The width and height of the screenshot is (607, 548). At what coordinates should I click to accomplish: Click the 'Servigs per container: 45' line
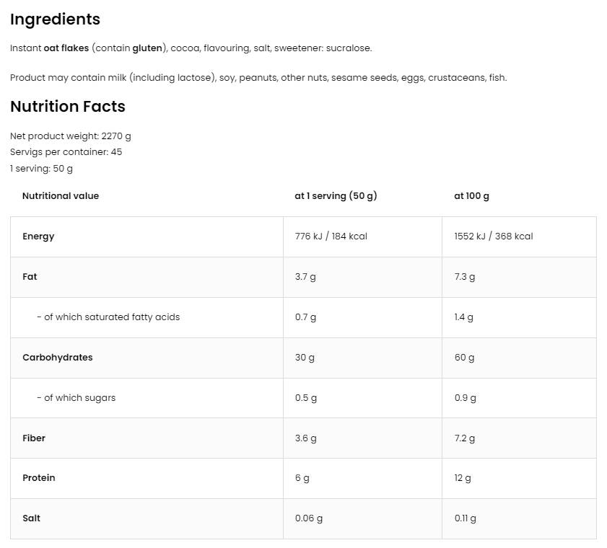(66, 152)
